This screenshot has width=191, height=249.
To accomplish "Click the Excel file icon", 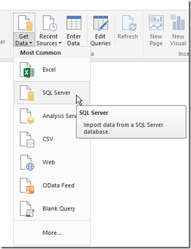I will 27,69.
